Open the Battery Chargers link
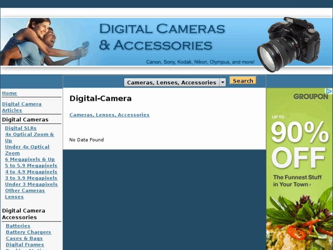The width and height of the screenshot is (333, 250). 28,232
